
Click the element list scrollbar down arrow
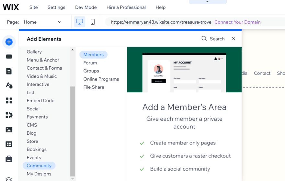(73, 178)
